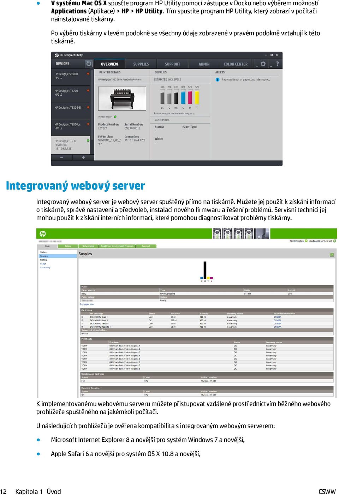Image resolution: width=339 pixels, height=495 pixels.
Task: Click the T930 device green status dot
Action: click(88, 141)
